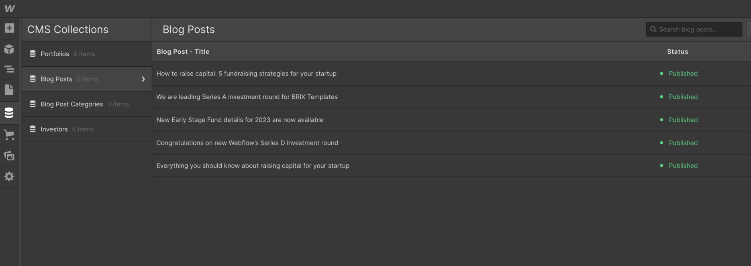751x266 pixels.
Task: Open the Ecommerce cart panel
Action: [9, 135]
